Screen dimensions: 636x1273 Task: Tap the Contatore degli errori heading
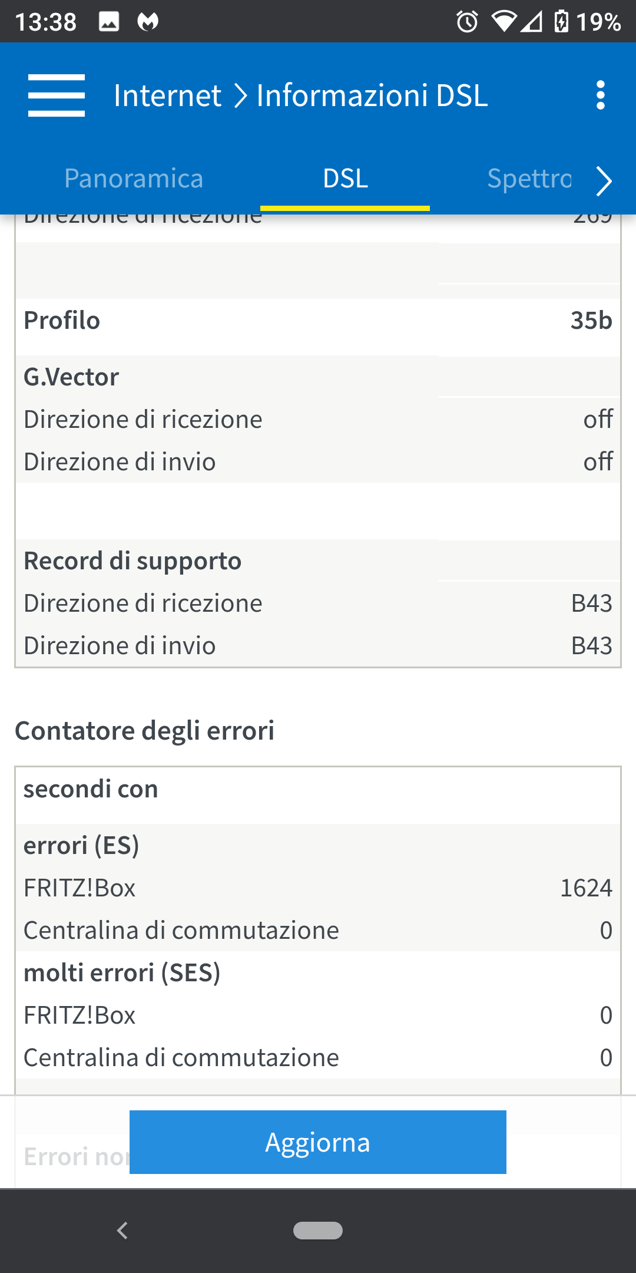click(x=145, y=731)
